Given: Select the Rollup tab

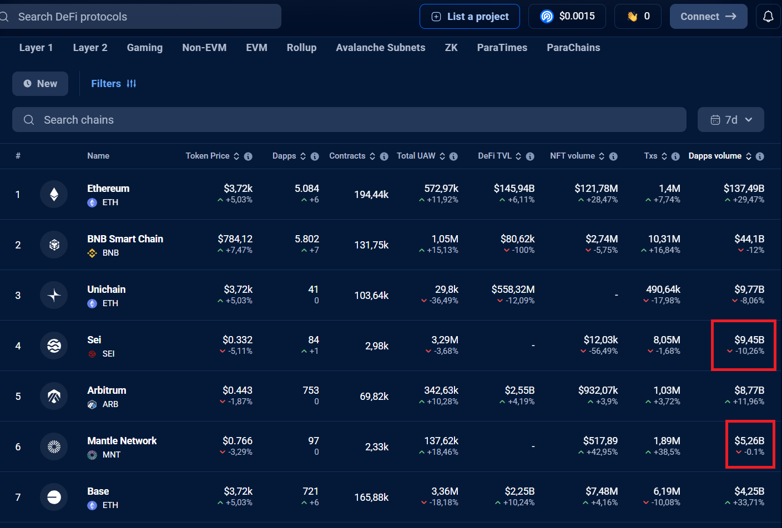Looking at the screenshot, I should click(x=301, y=48).
